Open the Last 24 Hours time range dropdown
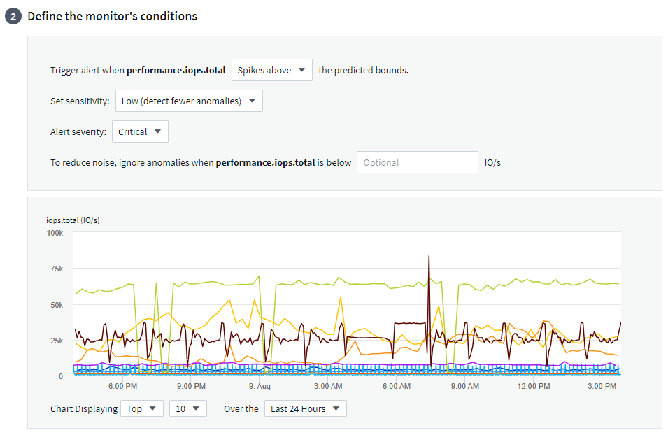The image size is (668, 435). pos(305,408)
